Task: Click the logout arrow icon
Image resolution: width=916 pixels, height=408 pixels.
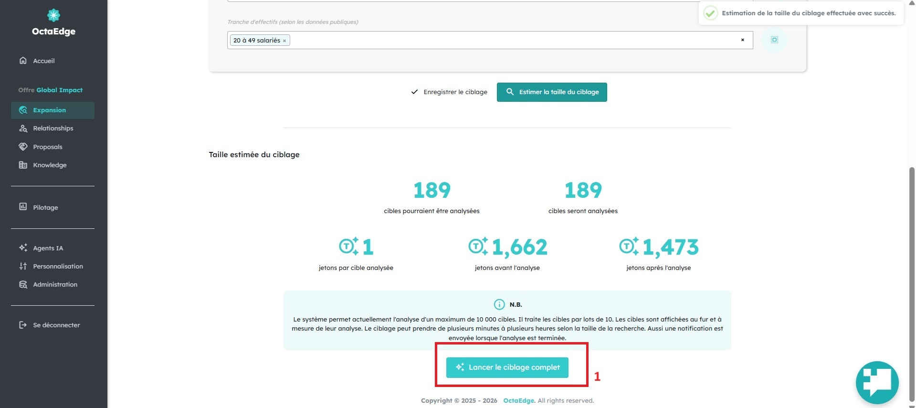Action: click(23, 325)
